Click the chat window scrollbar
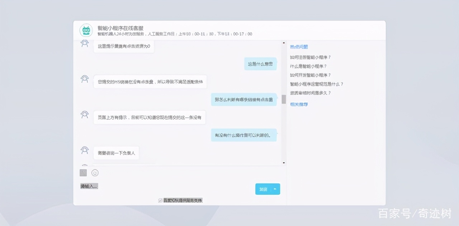This screenshot has height=226, width=459. [284, 100]
